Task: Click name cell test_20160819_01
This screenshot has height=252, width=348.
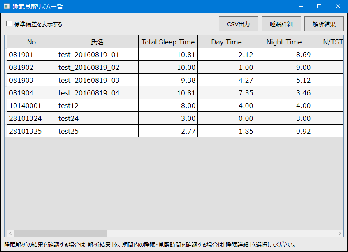Action: click(97, 54)
